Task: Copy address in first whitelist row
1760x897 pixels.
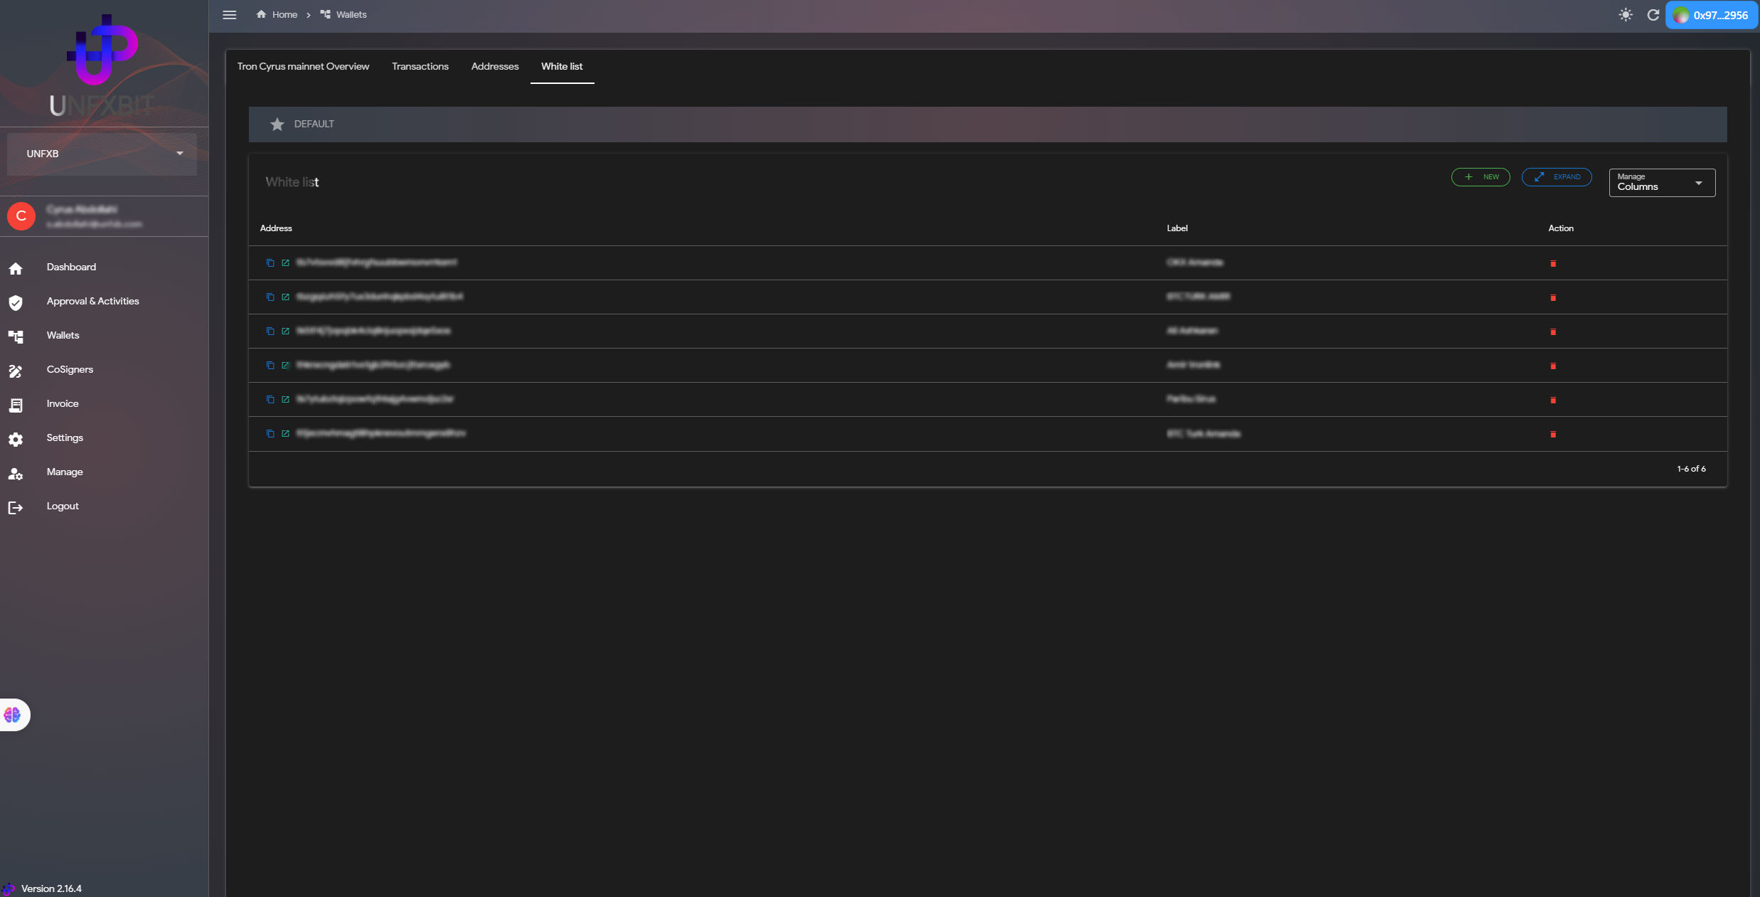Action: 270,262
